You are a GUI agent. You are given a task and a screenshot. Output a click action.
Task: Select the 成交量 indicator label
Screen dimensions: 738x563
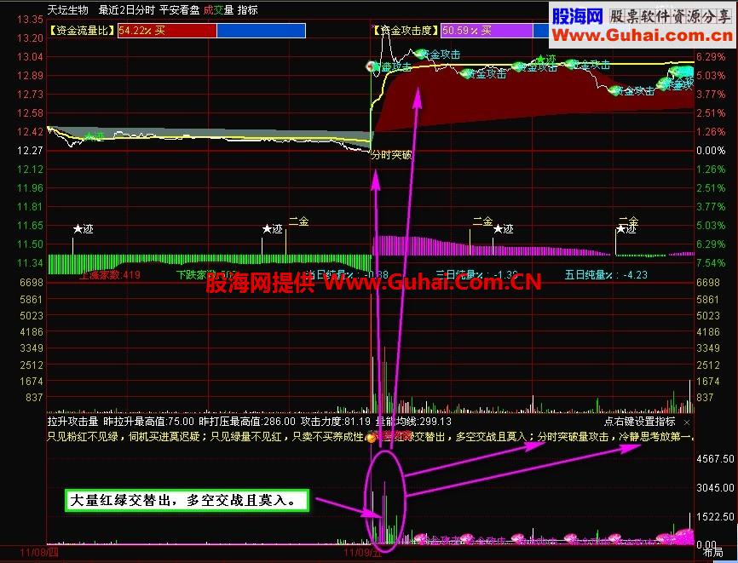pos(218,10)
